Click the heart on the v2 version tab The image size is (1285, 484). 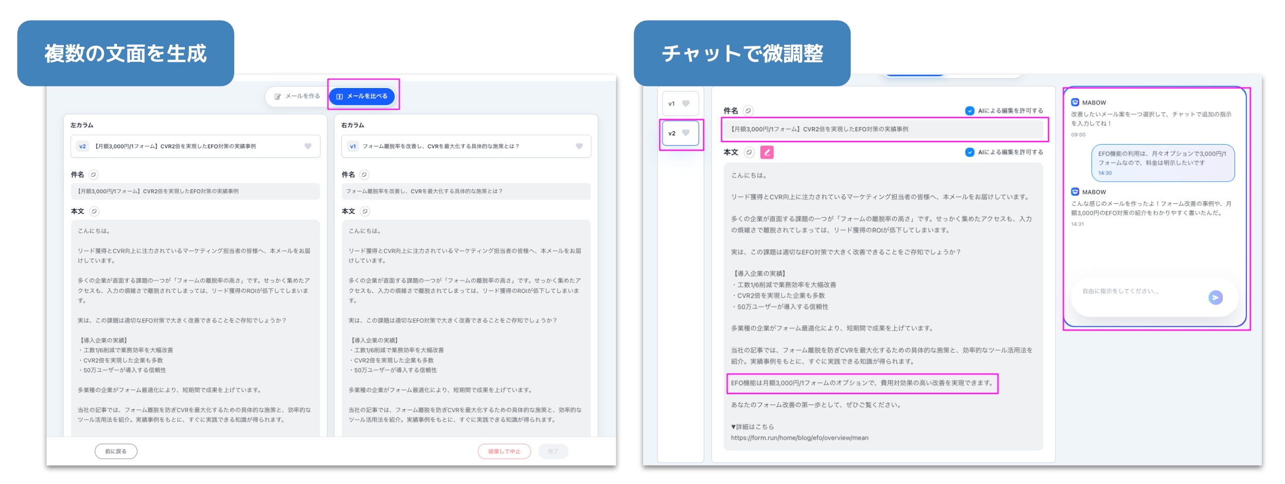click(x=686, y=133)
